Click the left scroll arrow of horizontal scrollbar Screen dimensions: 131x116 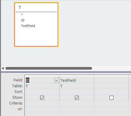coord(3,68)
